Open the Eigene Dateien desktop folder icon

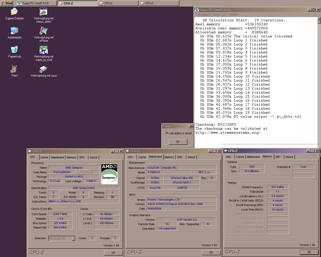[15, 12]
